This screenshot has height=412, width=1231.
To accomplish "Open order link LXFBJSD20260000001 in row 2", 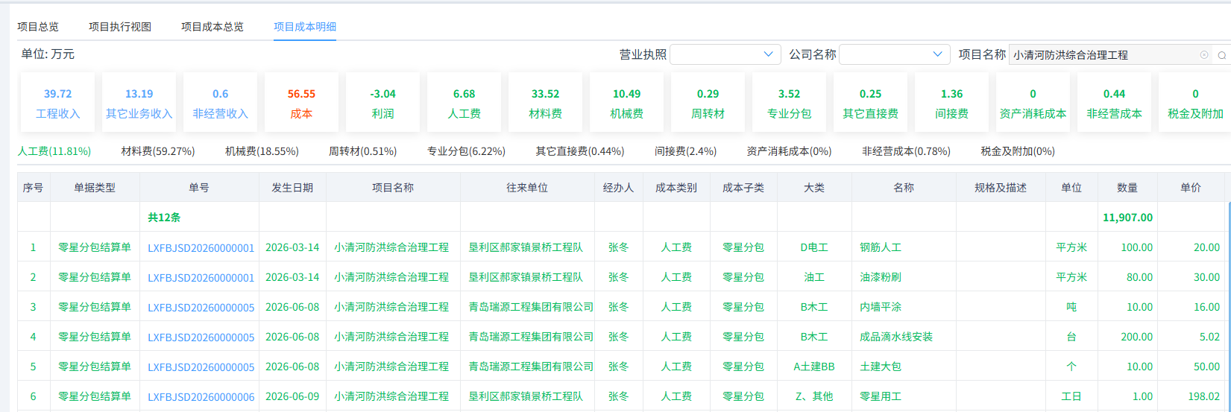I will tap(201, 277).
